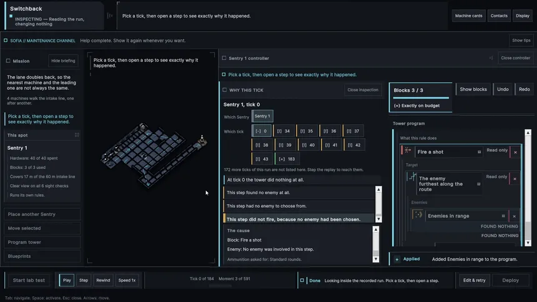
Task: Click the collapse icon beside Switchback header
Action: tap(110, 16)
